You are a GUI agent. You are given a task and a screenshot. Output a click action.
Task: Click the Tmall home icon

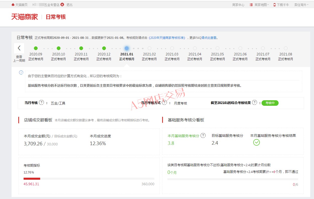click(x=13, y=5)
